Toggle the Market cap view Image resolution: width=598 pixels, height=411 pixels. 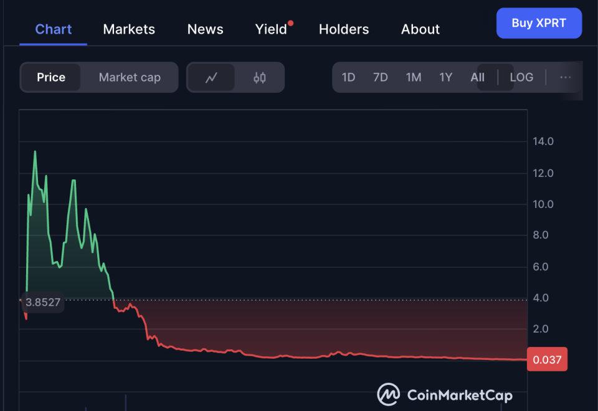130,78
